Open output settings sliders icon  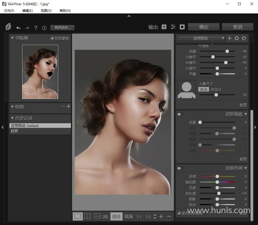[x=173, y=27]
